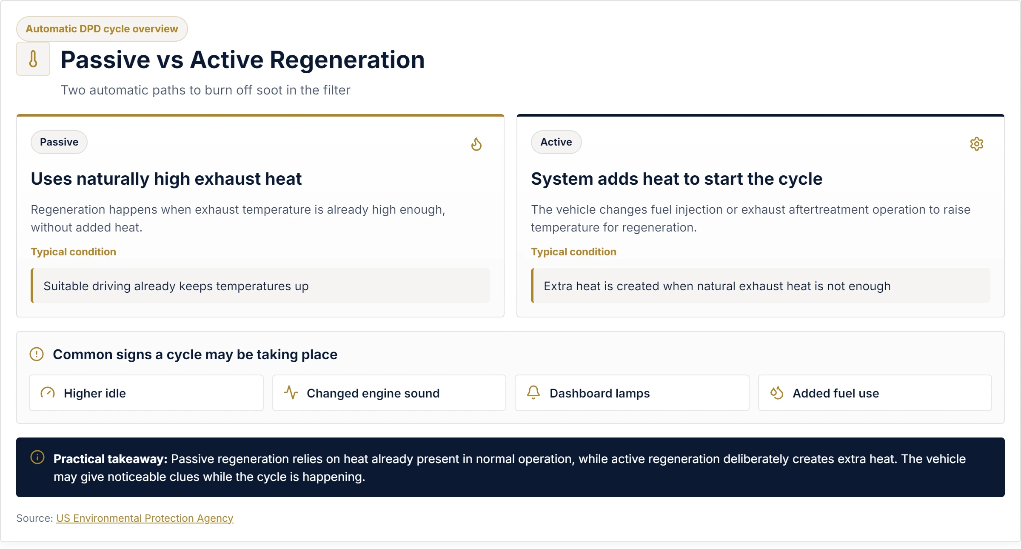Click System adds heat to start the cycle heading

pos(676,179)
